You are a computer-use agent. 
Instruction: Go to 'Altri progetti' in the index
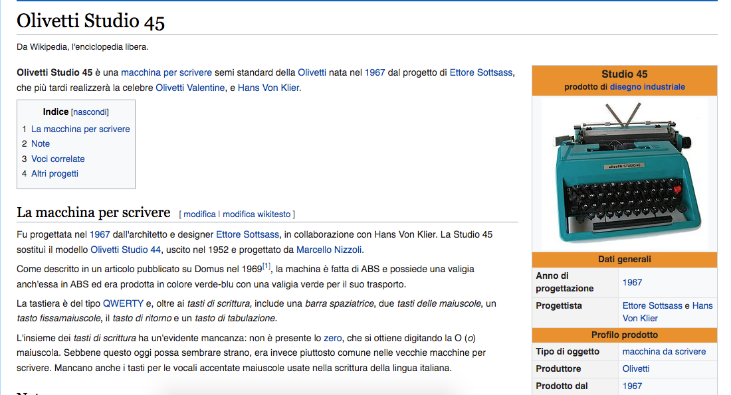click(54, 174)
